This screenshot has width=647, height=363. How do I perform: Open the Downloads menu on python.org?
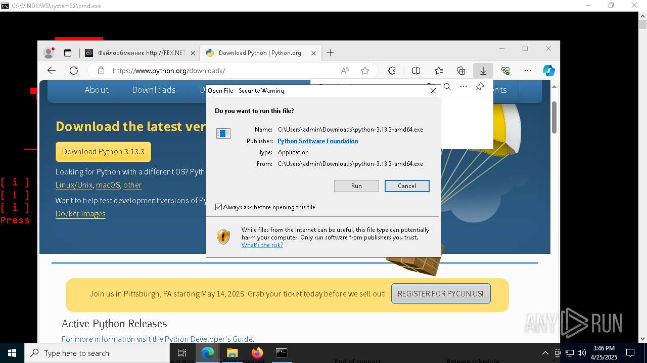(154, 90)
